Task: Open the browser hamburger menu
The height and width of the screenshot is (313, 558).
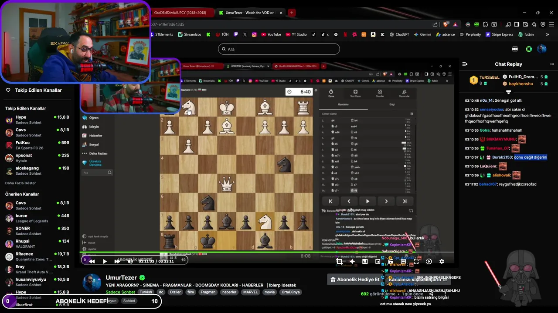Action: 552,24
